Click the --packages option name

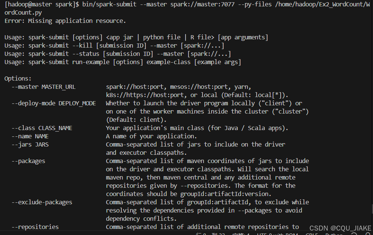pos(28,161)
